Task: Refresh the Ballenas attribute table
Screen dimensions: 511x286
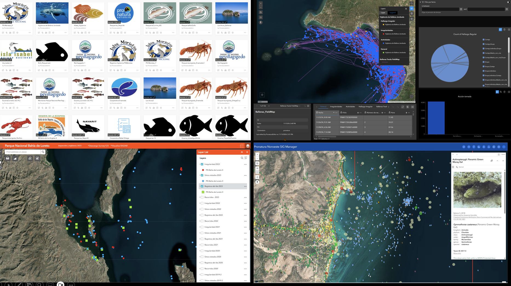Action: 403,107
